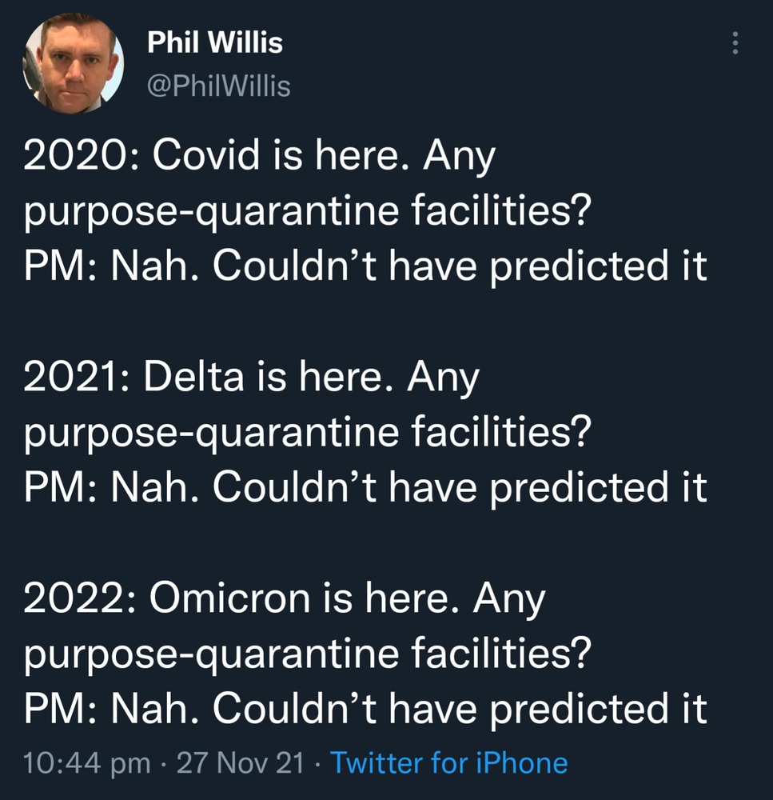773x800 pixels.
Task: Click "purpose-quarantine facilities?" in the 2021 paragraph
Action: coord(308,434)
